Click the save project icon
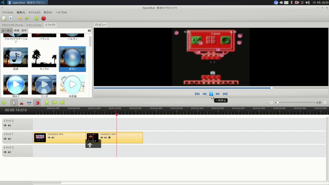Image resolution: width=329 pixels, height=185 pixels. coord(11,18)
